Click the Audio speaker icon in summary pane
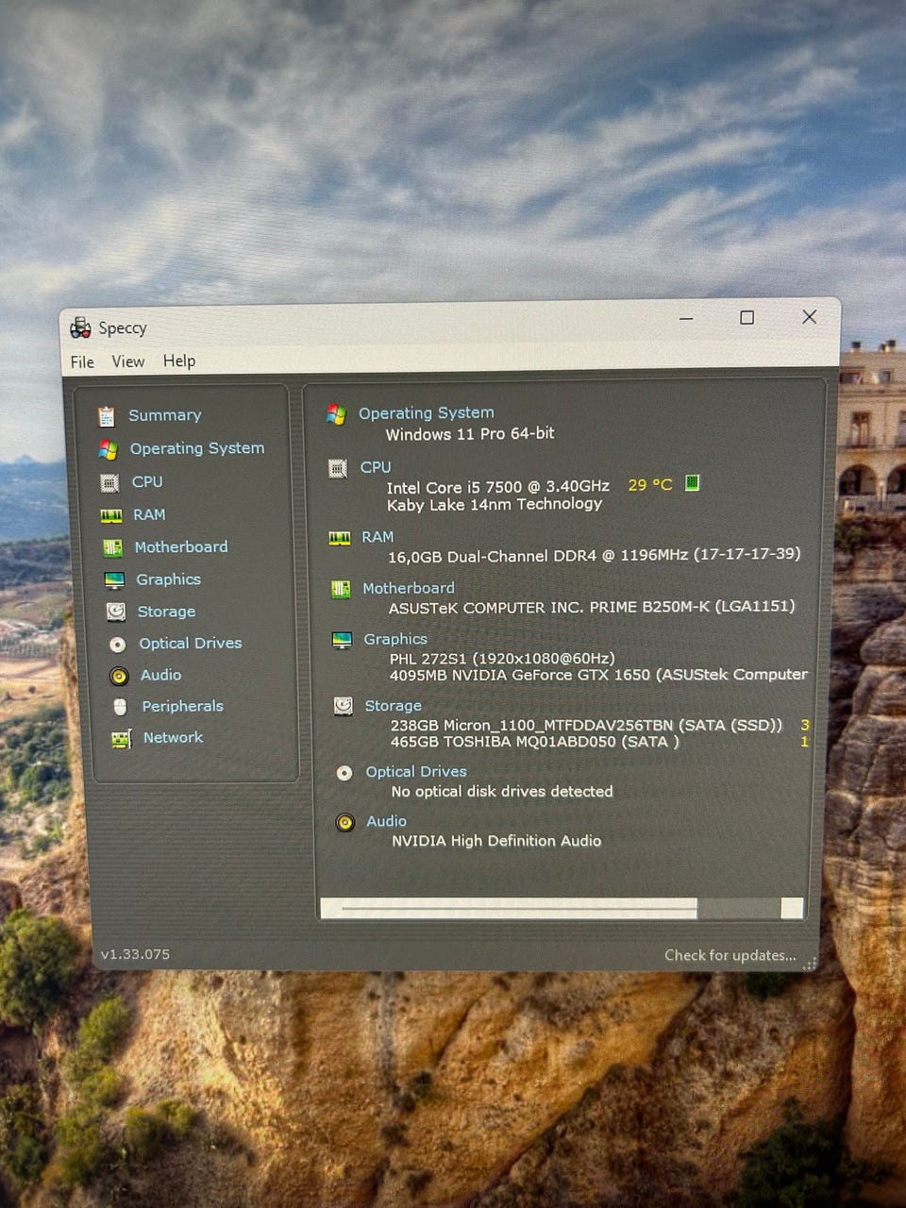 point(345,823)
